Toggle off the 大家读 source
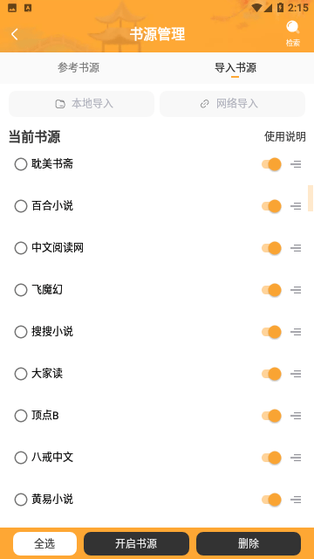314x559 pixels. click(x=271, y=374)
